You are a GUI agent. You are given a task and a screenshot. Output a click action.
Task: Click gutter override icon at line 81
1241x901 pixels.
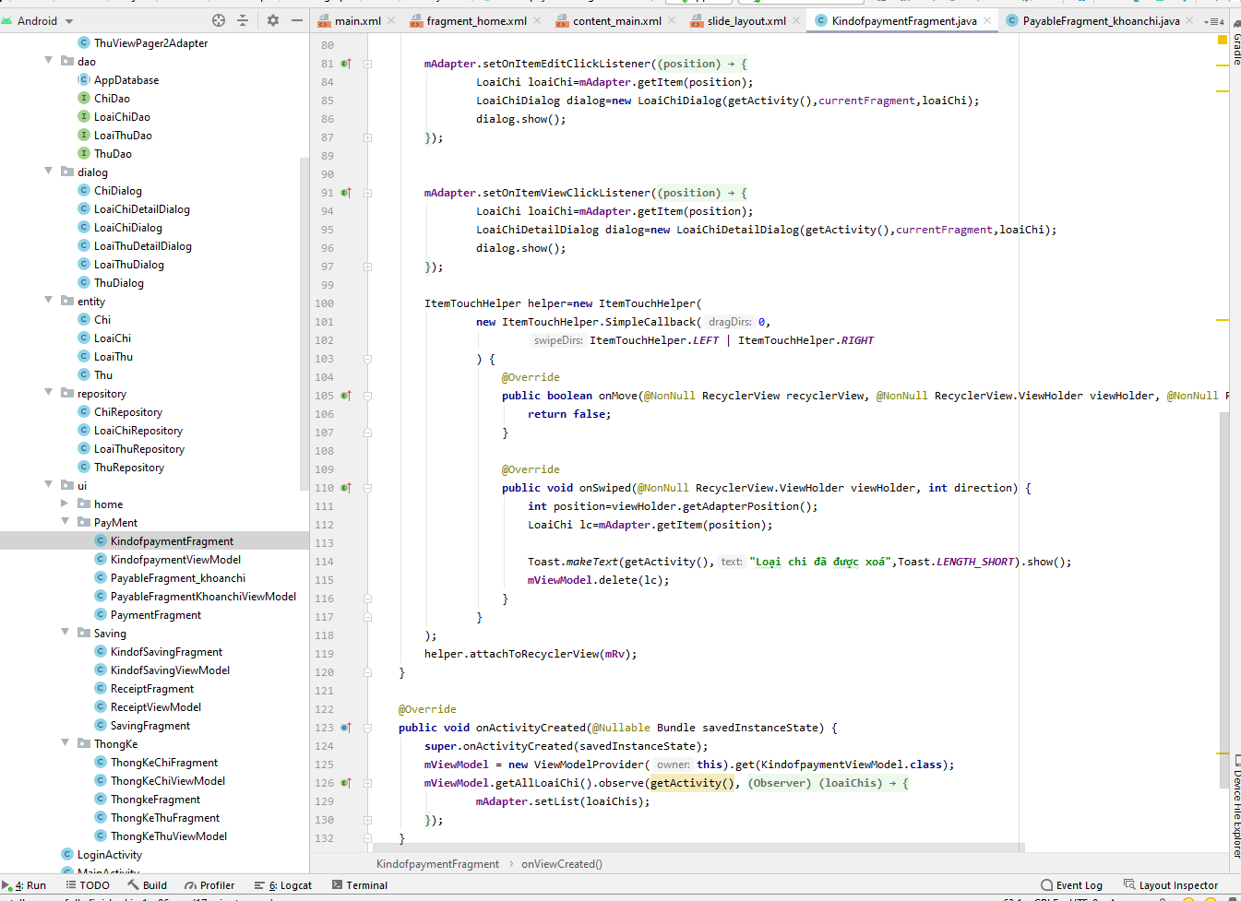pos(346,64)
